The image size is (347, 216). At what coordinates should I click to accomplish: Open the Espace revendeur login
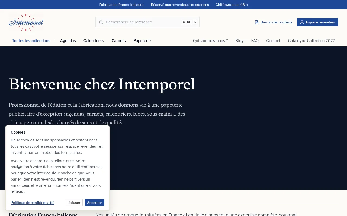click(318, 22)
